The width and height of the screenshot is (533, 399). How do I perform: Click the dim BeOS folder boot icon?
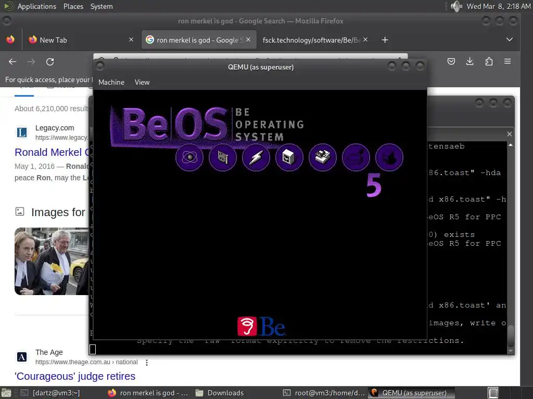tap(389, 157)
